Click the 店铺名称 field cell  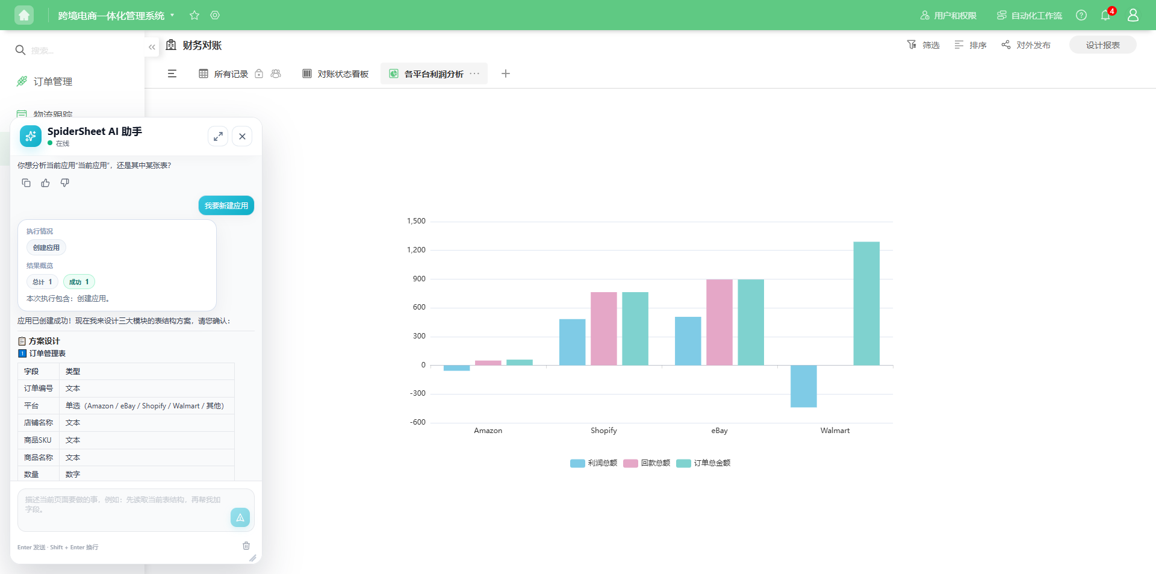[39, 423]
